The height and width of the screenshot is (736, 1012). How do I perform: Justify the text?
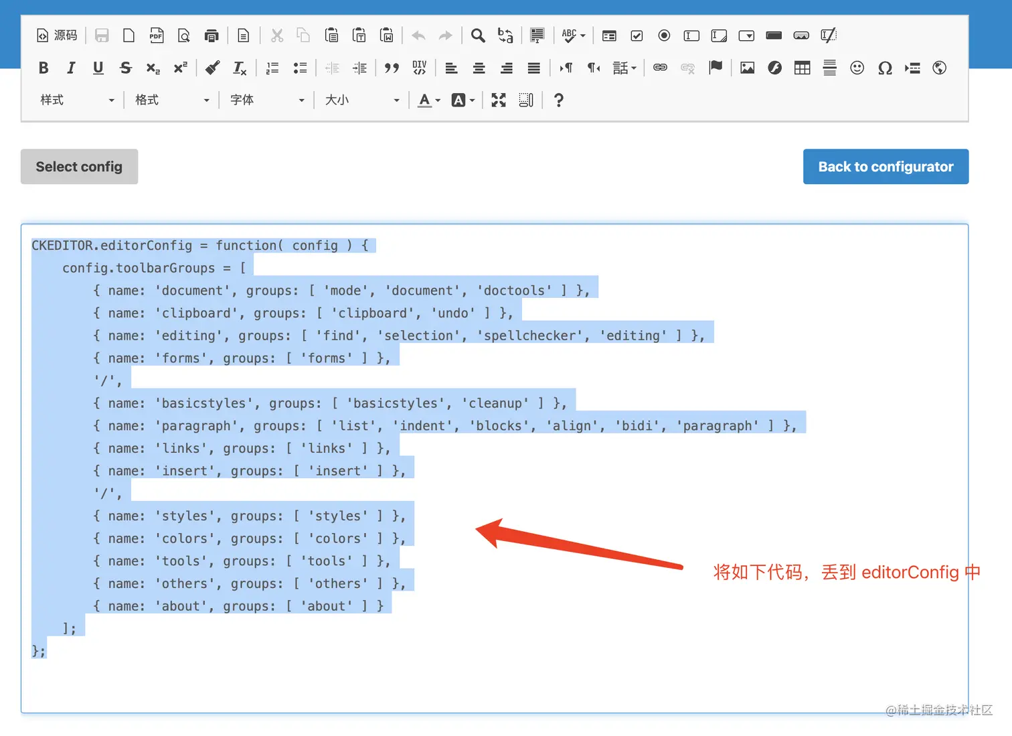[x=534, y=68]
